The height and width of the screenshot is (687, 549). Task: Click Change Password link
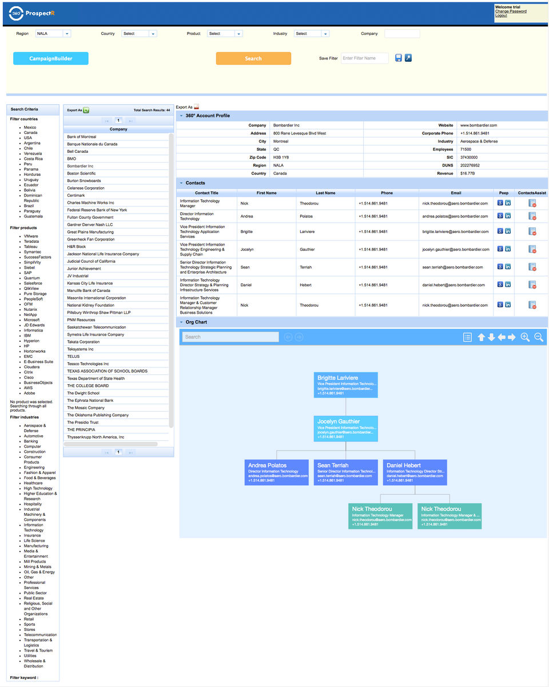[x=511, y=11]
